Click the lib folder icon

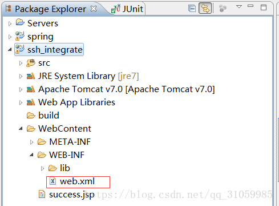pyautogui.click(x=52, y=168)
